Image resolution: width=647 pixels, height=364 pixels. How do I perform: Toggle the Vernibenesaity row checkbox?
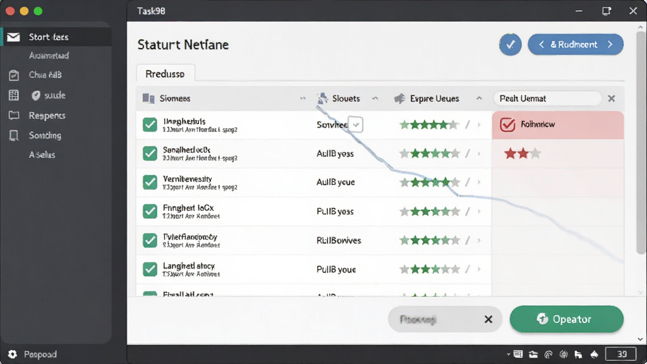click(150, 183)
